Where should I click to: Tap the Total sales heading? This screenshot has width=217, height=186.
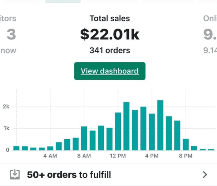tap(110, 18)
